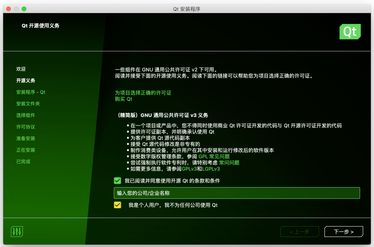This screenshot has width=374, height=247.
Task: Open the GPL 常见问题 link
Action: point(214,156)
